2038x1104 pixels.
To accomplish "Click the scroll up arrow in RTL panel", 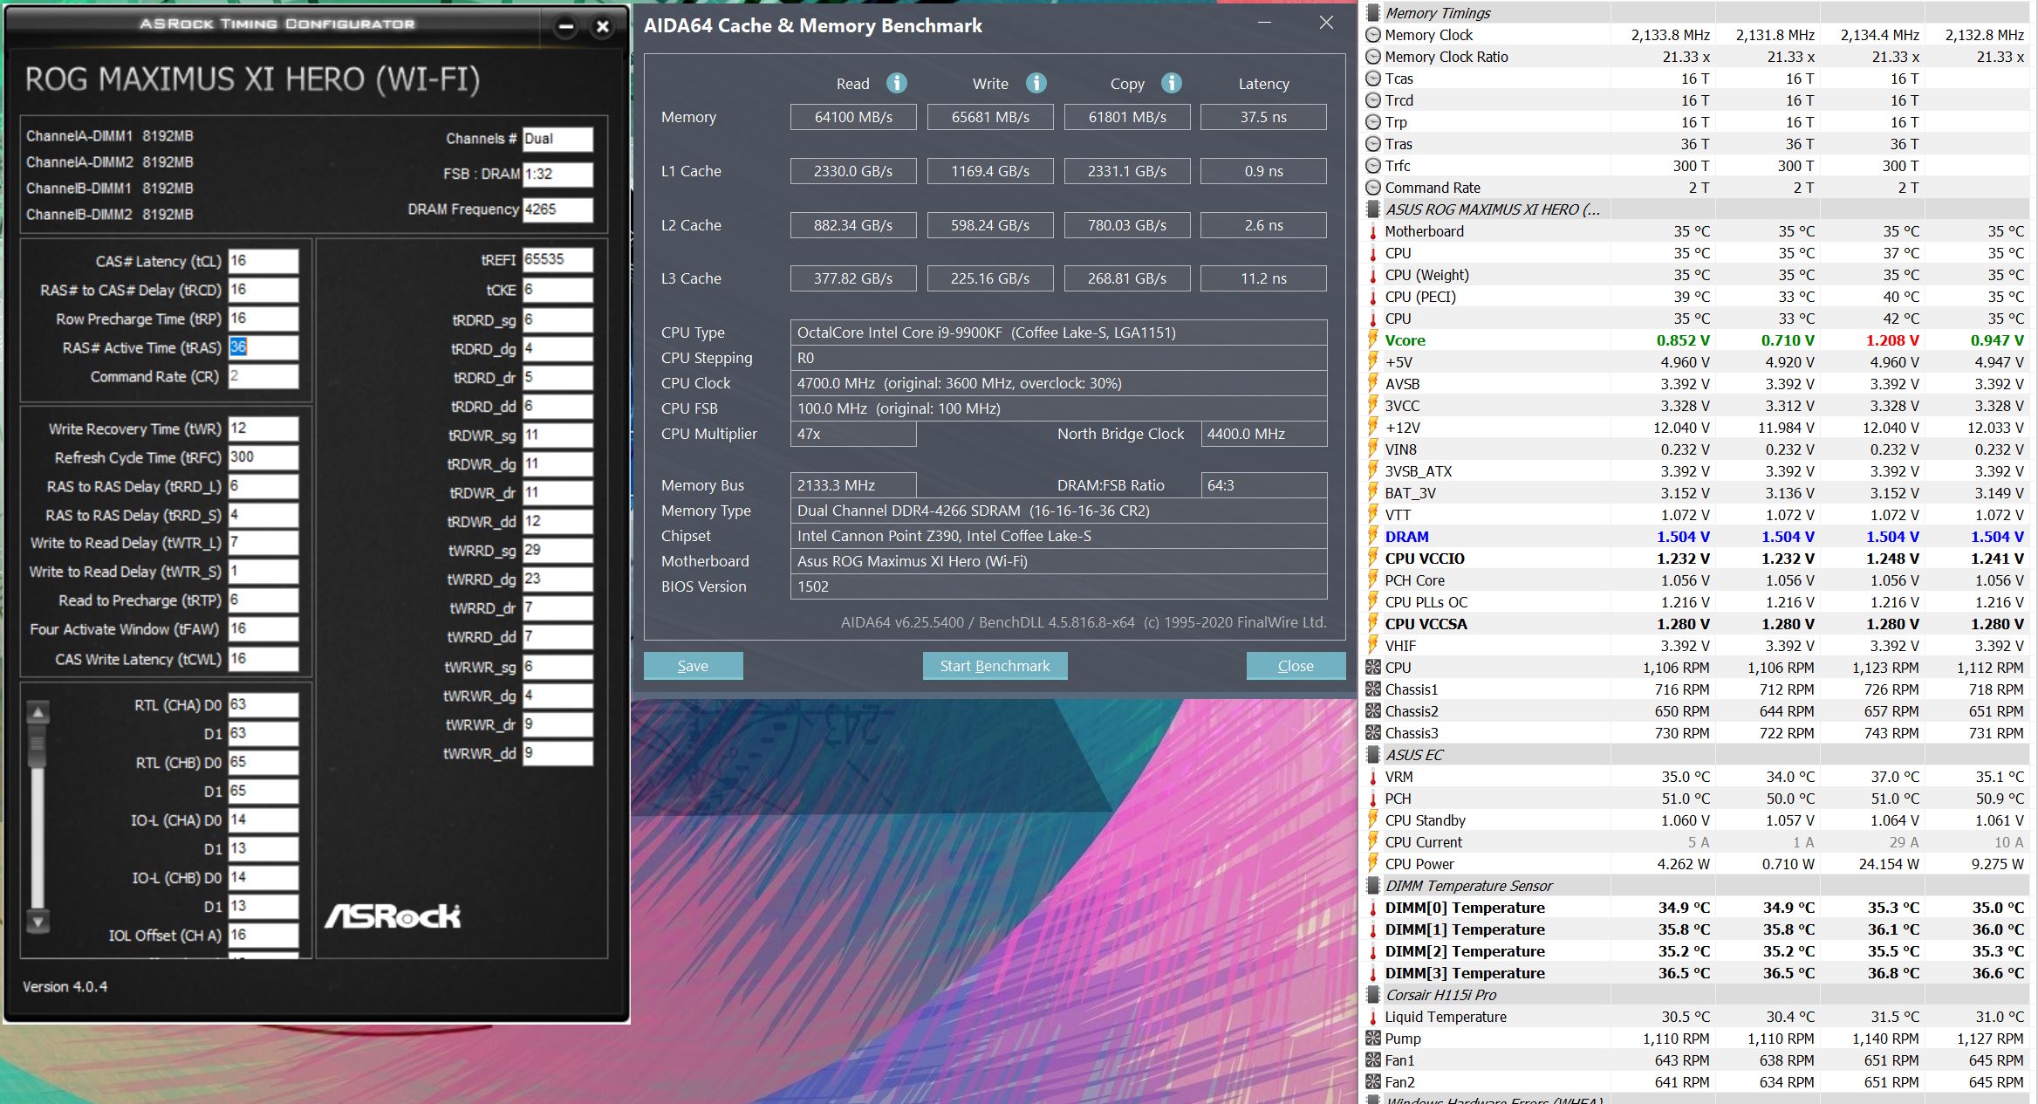I will pos(38,712).
